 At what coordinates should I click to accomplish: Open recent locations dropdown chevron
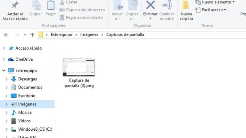(25, 35)
